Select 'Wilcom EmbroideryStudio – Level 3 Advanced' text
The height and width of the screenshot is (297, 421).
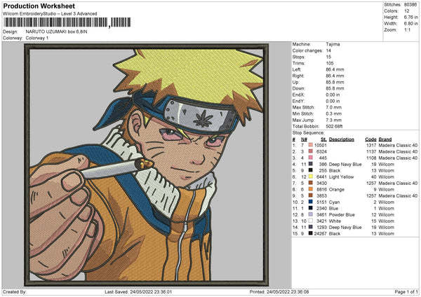(50, 14)
